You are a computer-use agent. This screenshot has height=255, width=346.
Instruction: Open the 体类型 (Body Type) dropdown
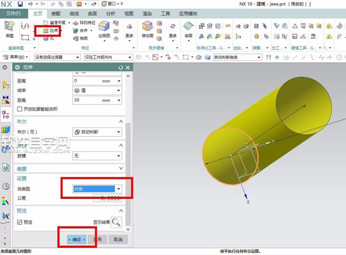coord(96,189)
